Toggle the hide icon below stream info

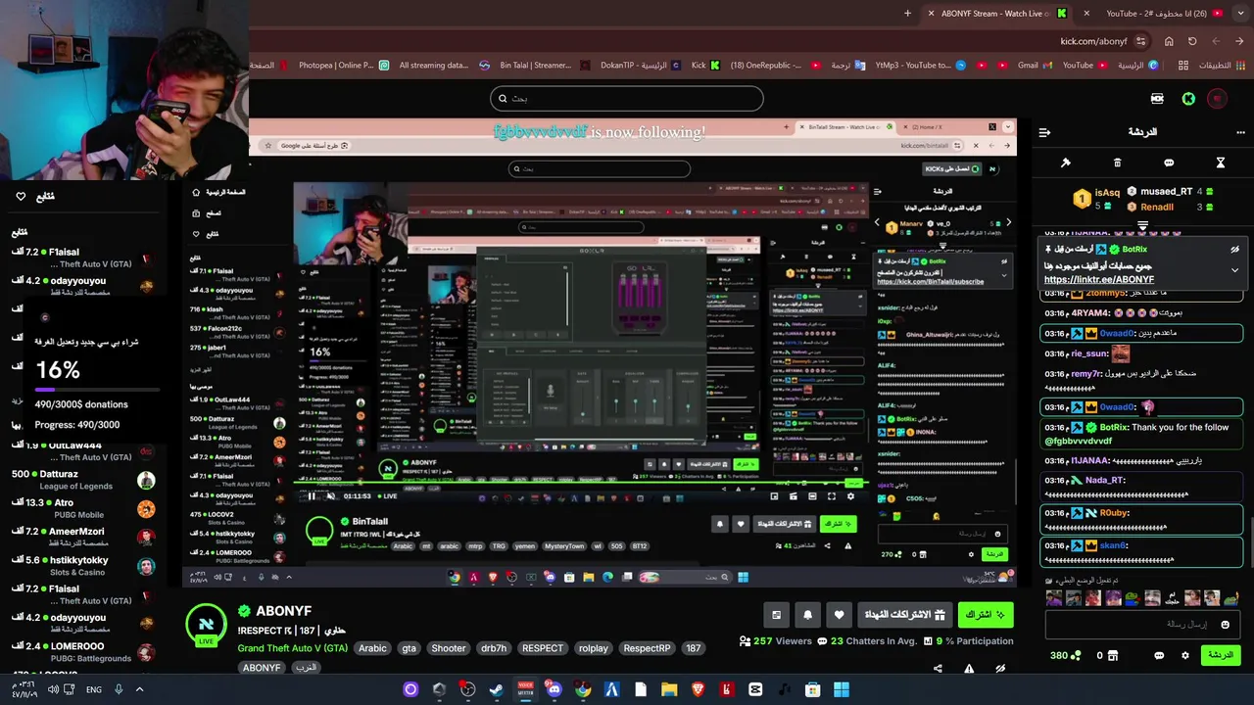(1000, 669)
